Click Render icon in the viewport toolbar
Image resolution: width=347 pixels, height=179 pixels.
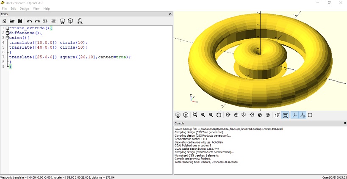[186, 115]
